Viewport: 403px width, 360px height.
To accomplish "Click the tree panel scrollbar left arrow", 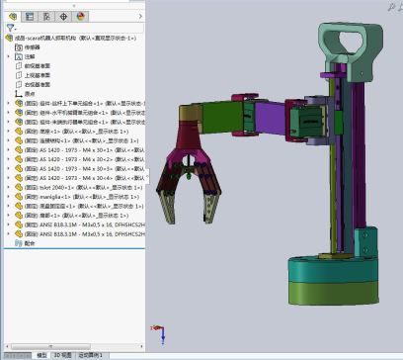I will (x=7, y=346).
